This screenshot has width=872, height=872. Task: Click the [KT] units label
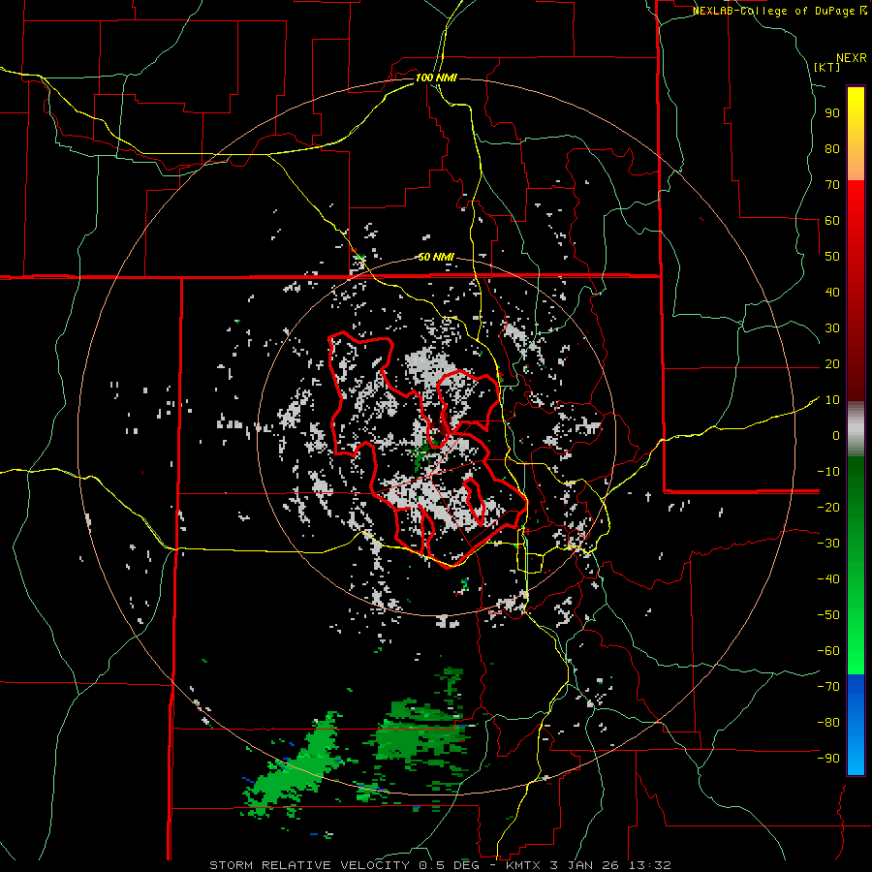[x=827, y=67]
